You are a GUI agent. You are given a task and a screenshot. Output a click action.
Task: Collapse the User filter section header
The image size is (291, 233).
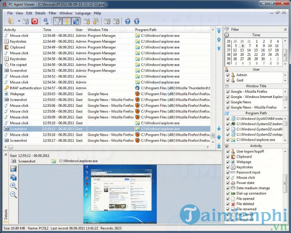click(256, 69)
